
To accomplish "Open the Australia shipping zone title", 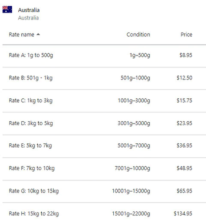I will click(x=29, y=10).
